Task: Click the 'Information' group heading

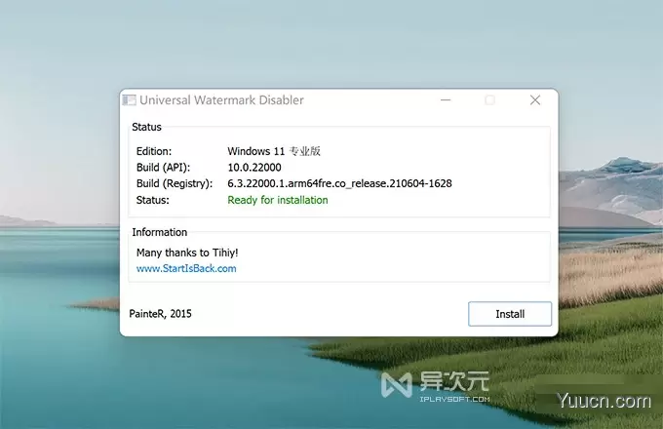Action: [x=159, y=232]
